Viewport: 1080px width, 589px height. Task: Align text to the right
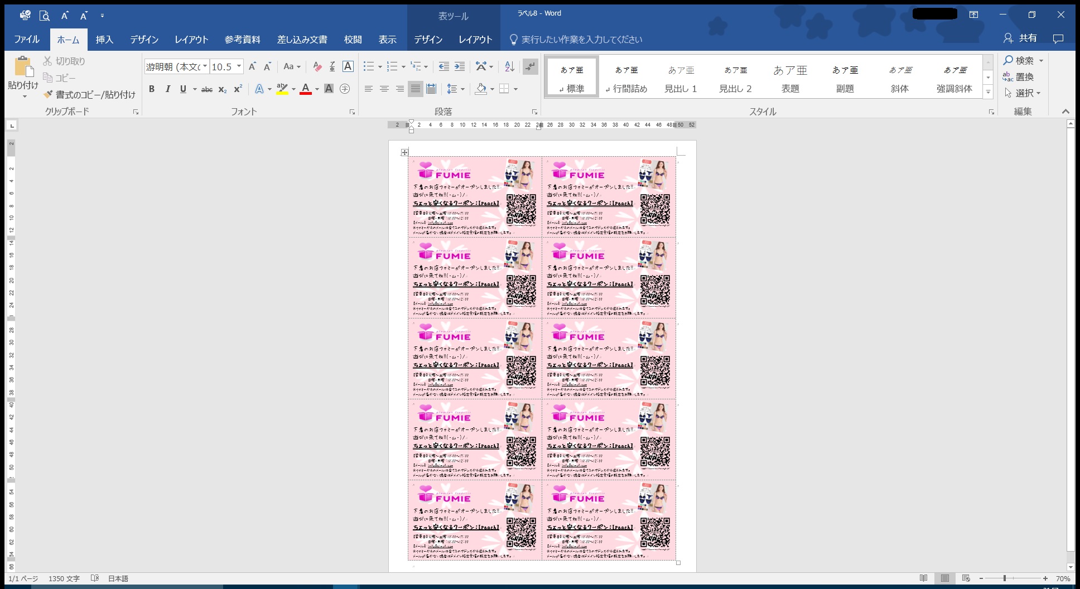400,89
